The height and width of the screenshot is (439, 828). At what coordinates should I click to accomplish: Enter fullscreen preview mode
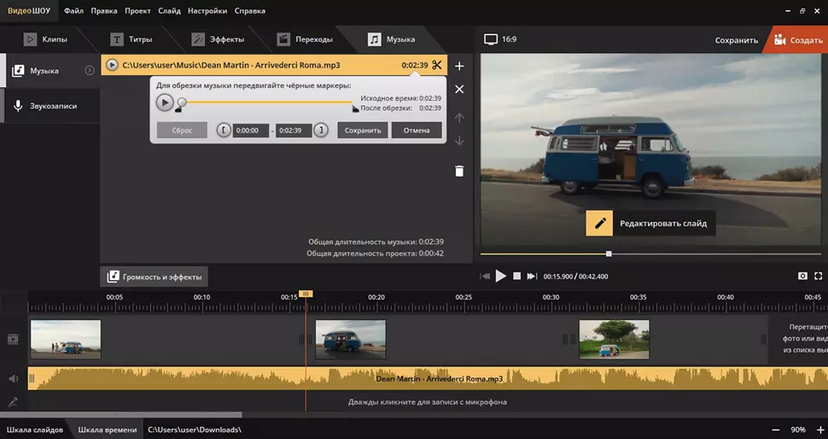(x=819, y=276)
